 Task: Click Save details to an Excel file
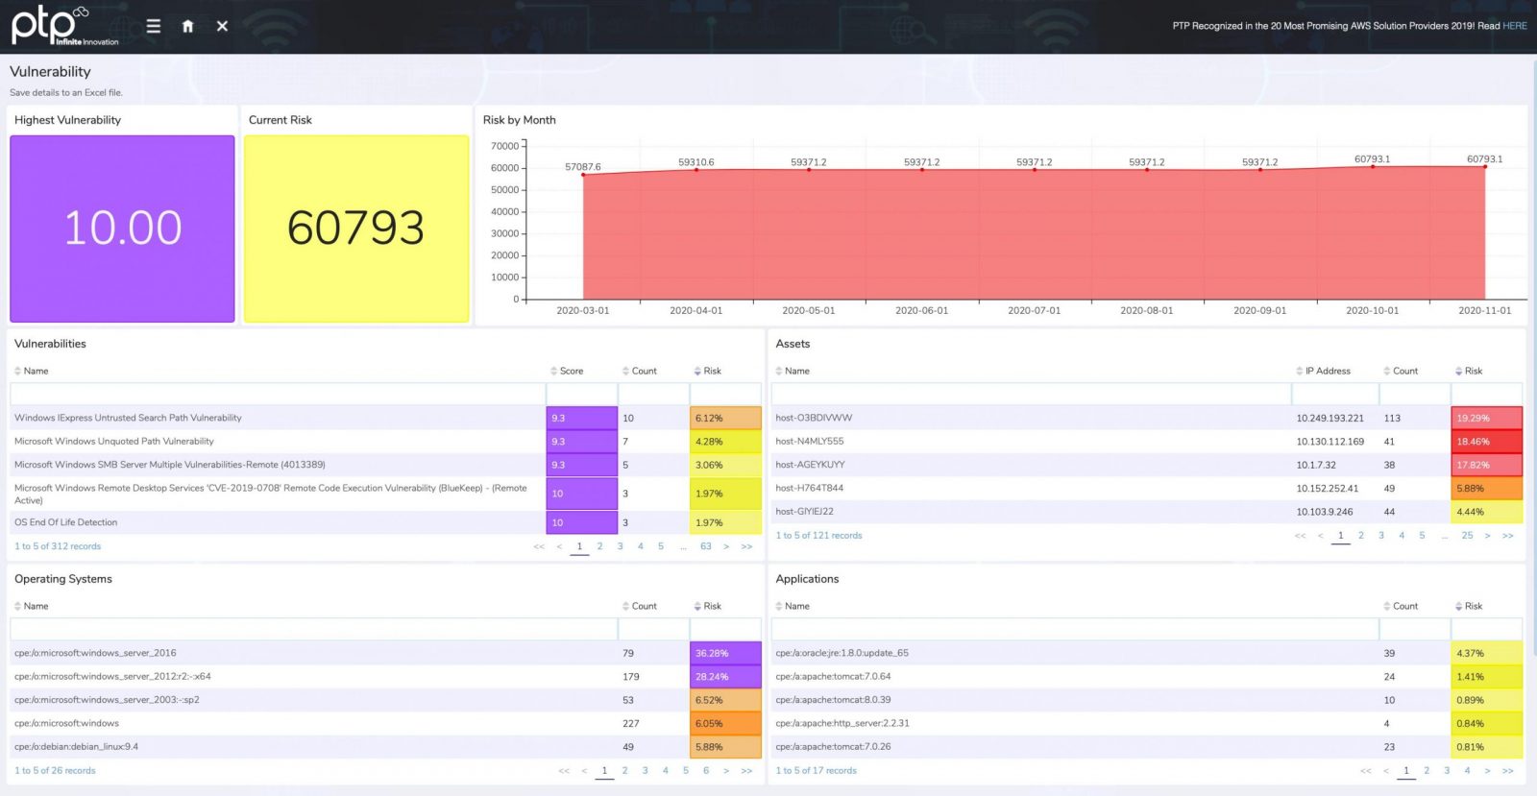coord(66,92)
